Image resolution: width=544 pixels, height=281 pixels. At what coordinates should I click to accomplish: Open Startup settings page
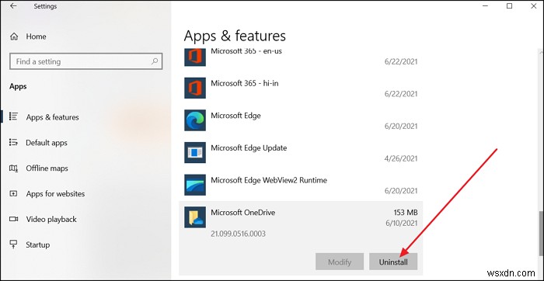point(38,245)
